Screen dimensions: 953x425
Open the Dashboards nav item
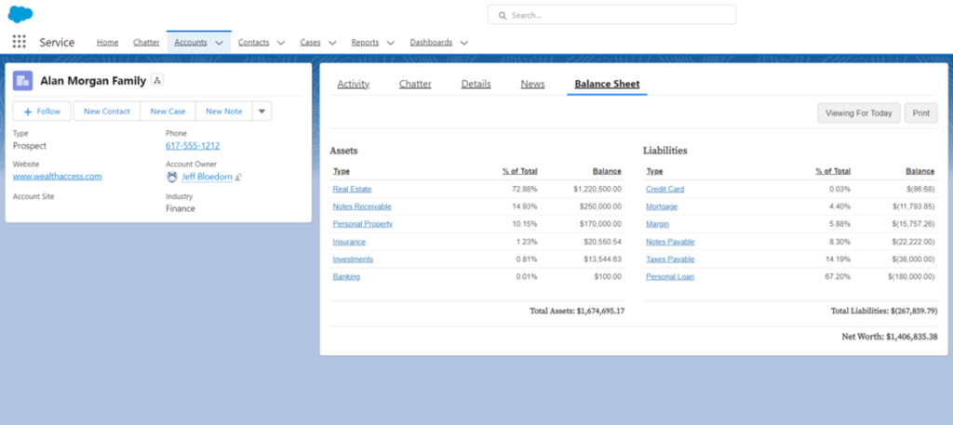pos(431,43)
